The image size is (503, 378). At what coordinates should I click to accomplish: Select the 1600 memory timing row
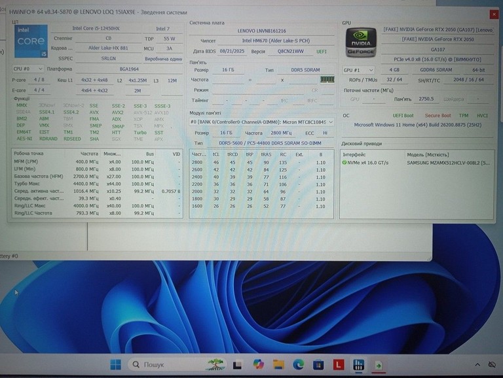(x=261, y=206)
